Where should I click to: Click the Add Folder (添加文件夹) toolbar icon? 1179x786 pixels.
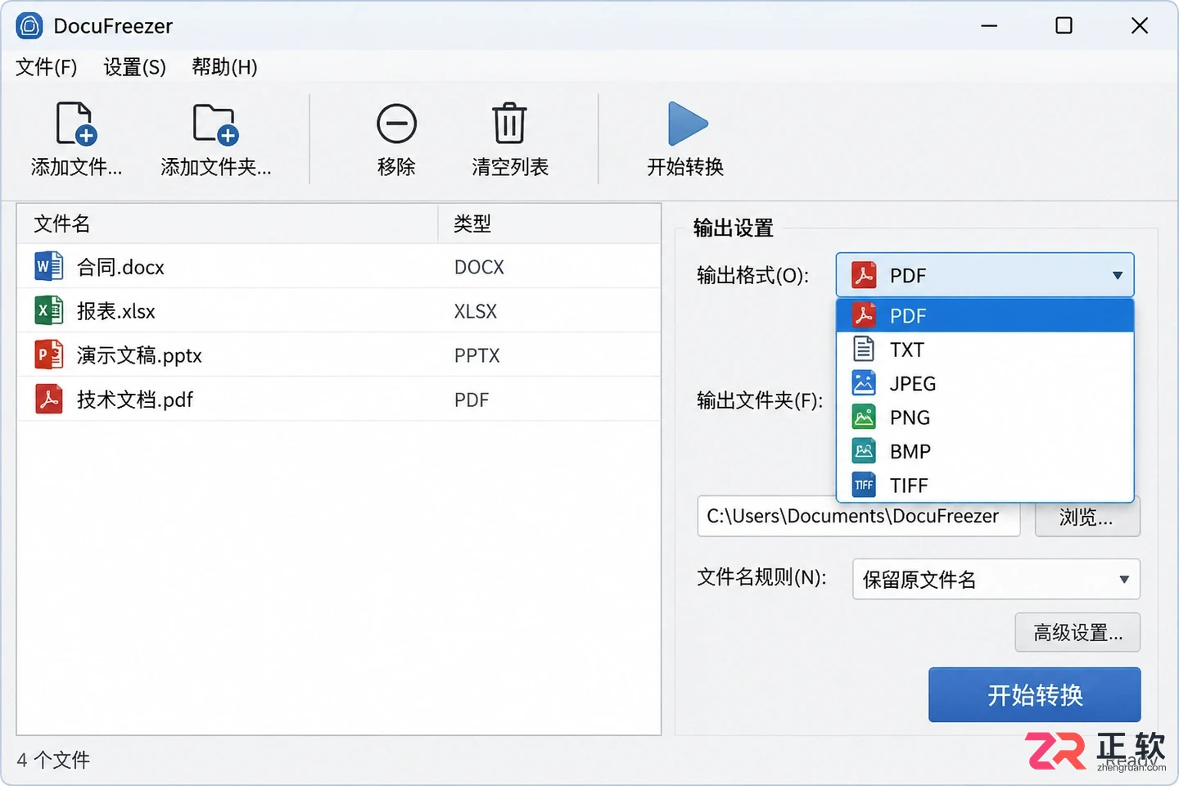[x=215, y=124]
